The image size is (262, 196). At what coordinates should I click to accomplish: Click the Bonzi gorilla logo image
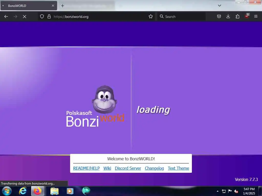coord(104,100)
